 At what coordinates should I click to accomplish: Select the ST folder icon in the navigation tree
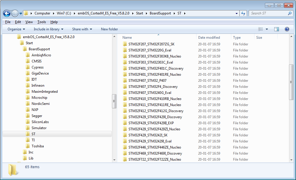point(28,134)
